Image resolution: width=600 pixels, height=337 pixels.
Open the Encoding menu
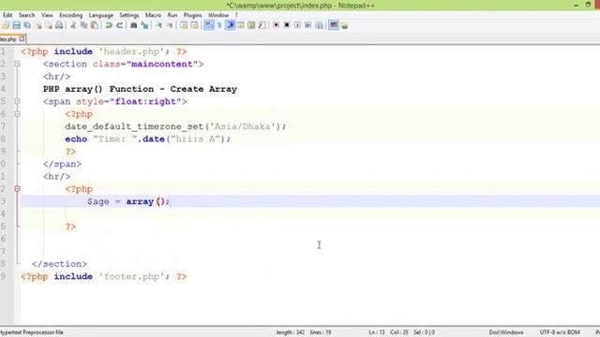point(71,15)
